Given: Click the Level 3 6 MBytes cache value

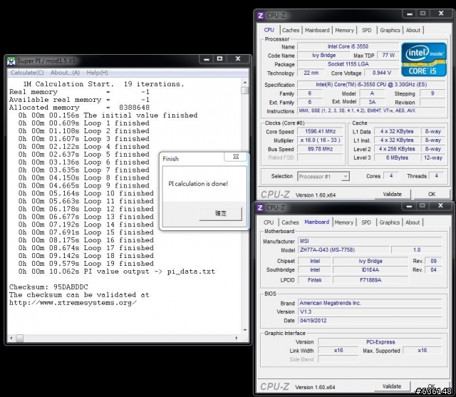Looking at the screenshot, I should click(x=397, y=158).
